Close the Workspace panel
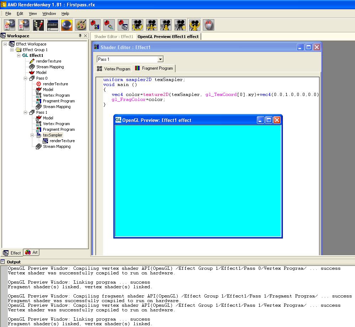This screenshot has height=327, width=355. 85,36
